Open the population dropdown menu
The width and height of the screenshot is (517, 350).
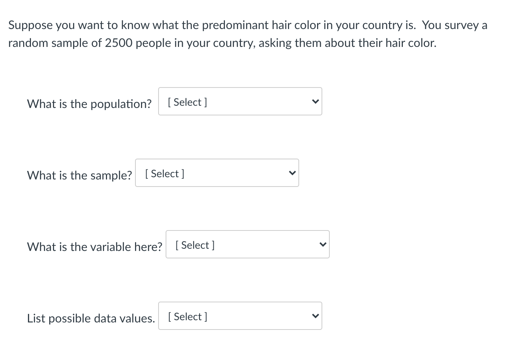click(x=240, y=102)
